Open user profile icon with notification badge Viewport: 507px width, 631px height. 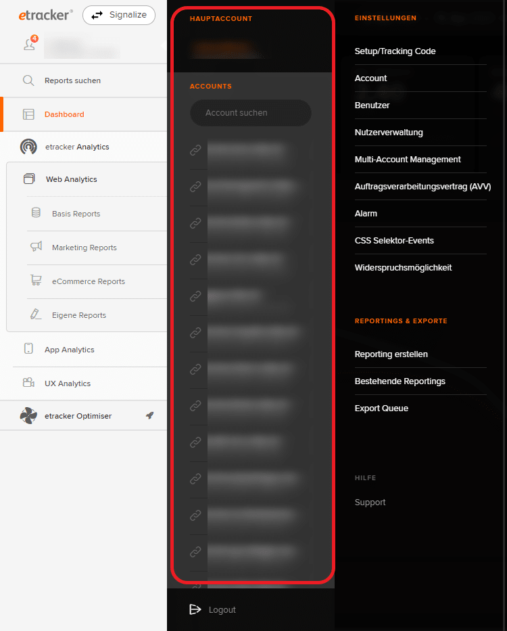click(30, 43)
